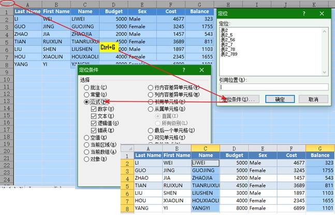Select 表2_56 in the 定位 list
Screen dimensions: 335x215
coord(228,39)
